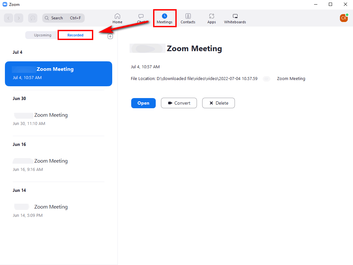Open the Apps tab
Viewport: 353px width, 265px height.
(x=212, y=18)
